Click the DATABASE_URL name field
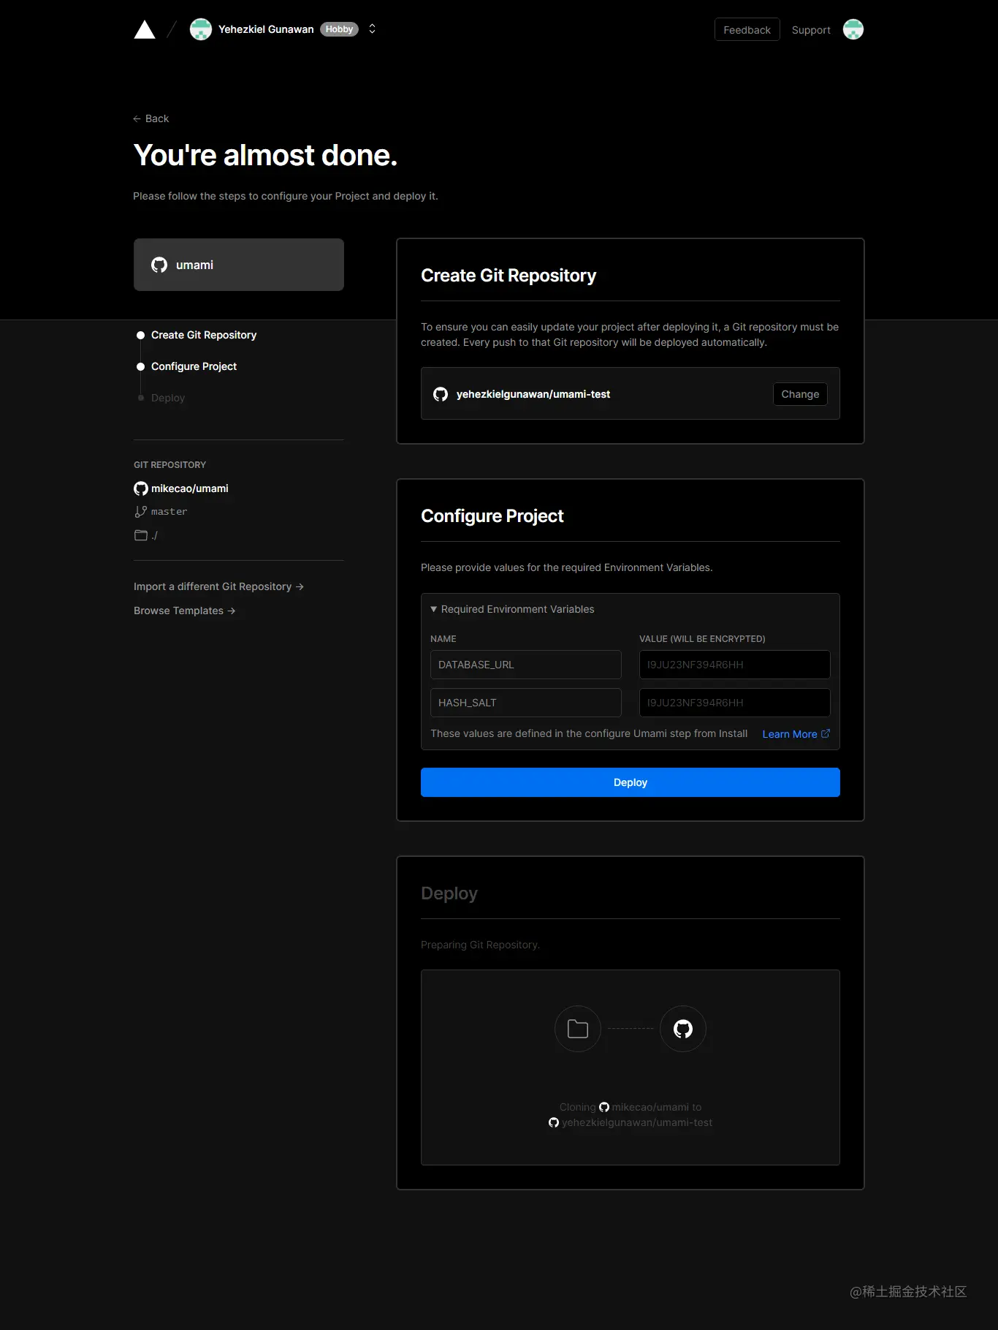The image size is (998, 1330). (526, 665)
